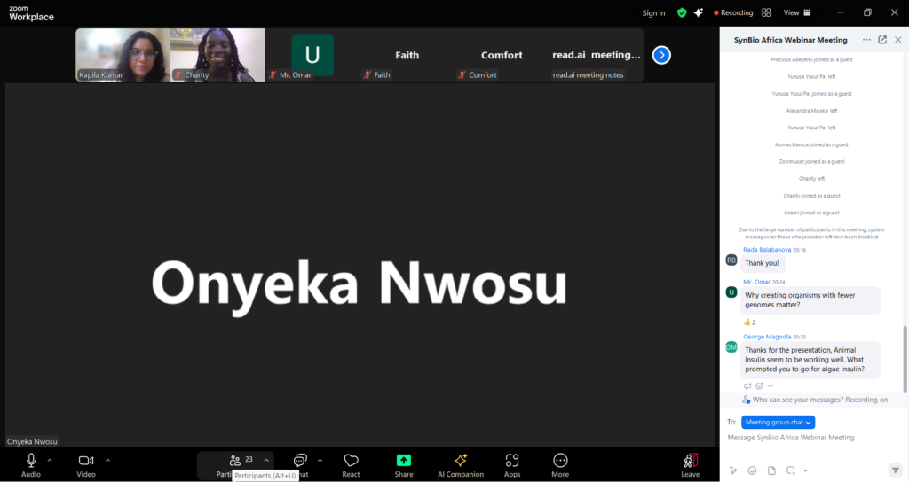This screenshot has height=482, width=909.
Task: Attach a file in chat
Action: point(771,470)
